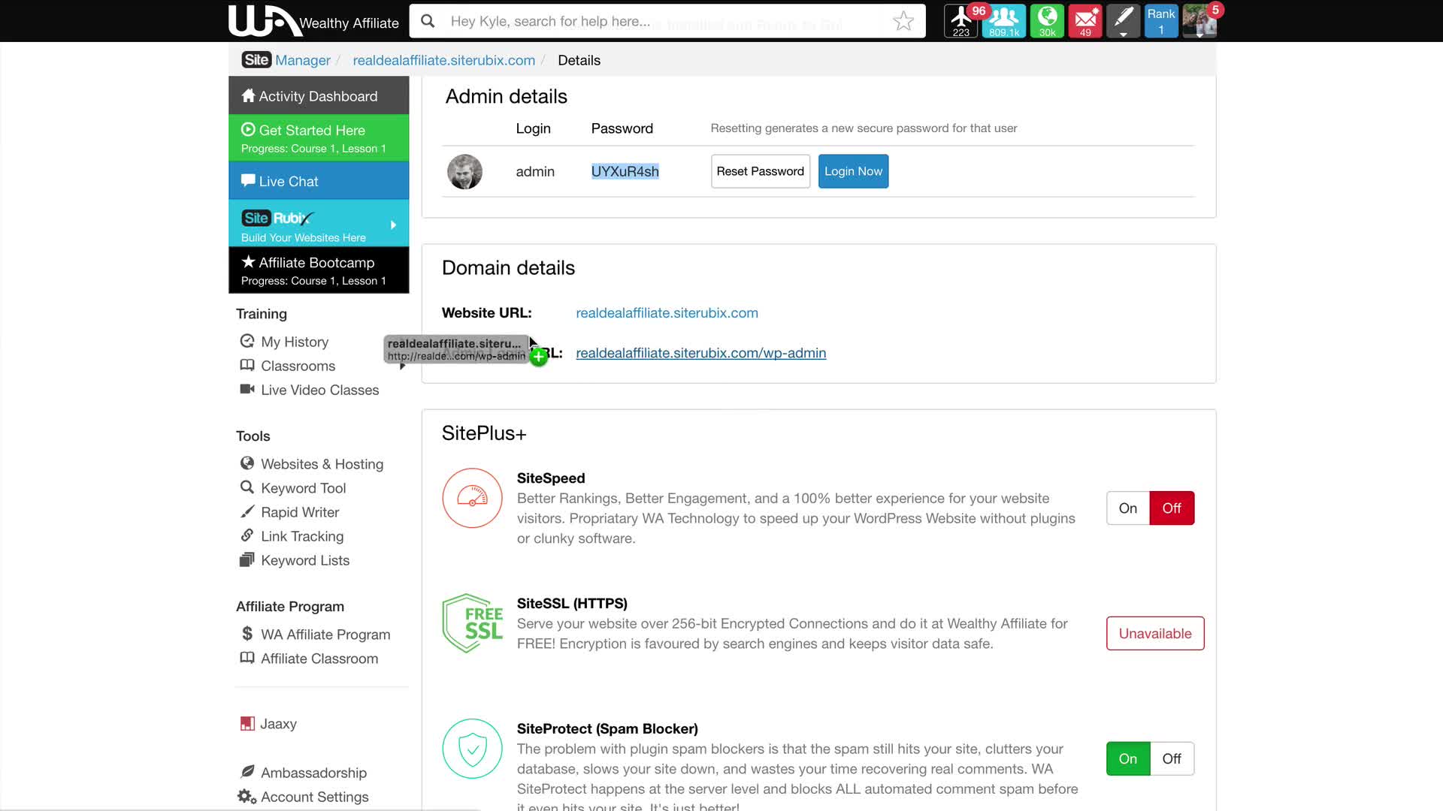Viewport: 1443px width, 811px height.
Task: Click the Details breadcrumb item
Action: pyautogui.click(x=579, y=60)
